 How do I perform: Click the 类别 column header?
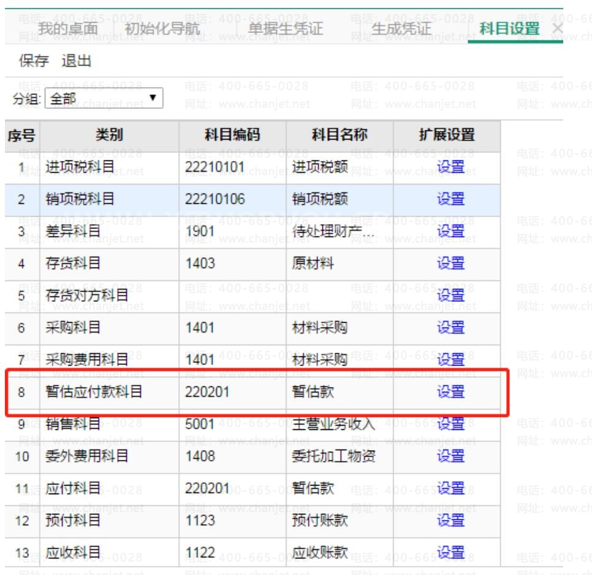[x=109, y=136]
